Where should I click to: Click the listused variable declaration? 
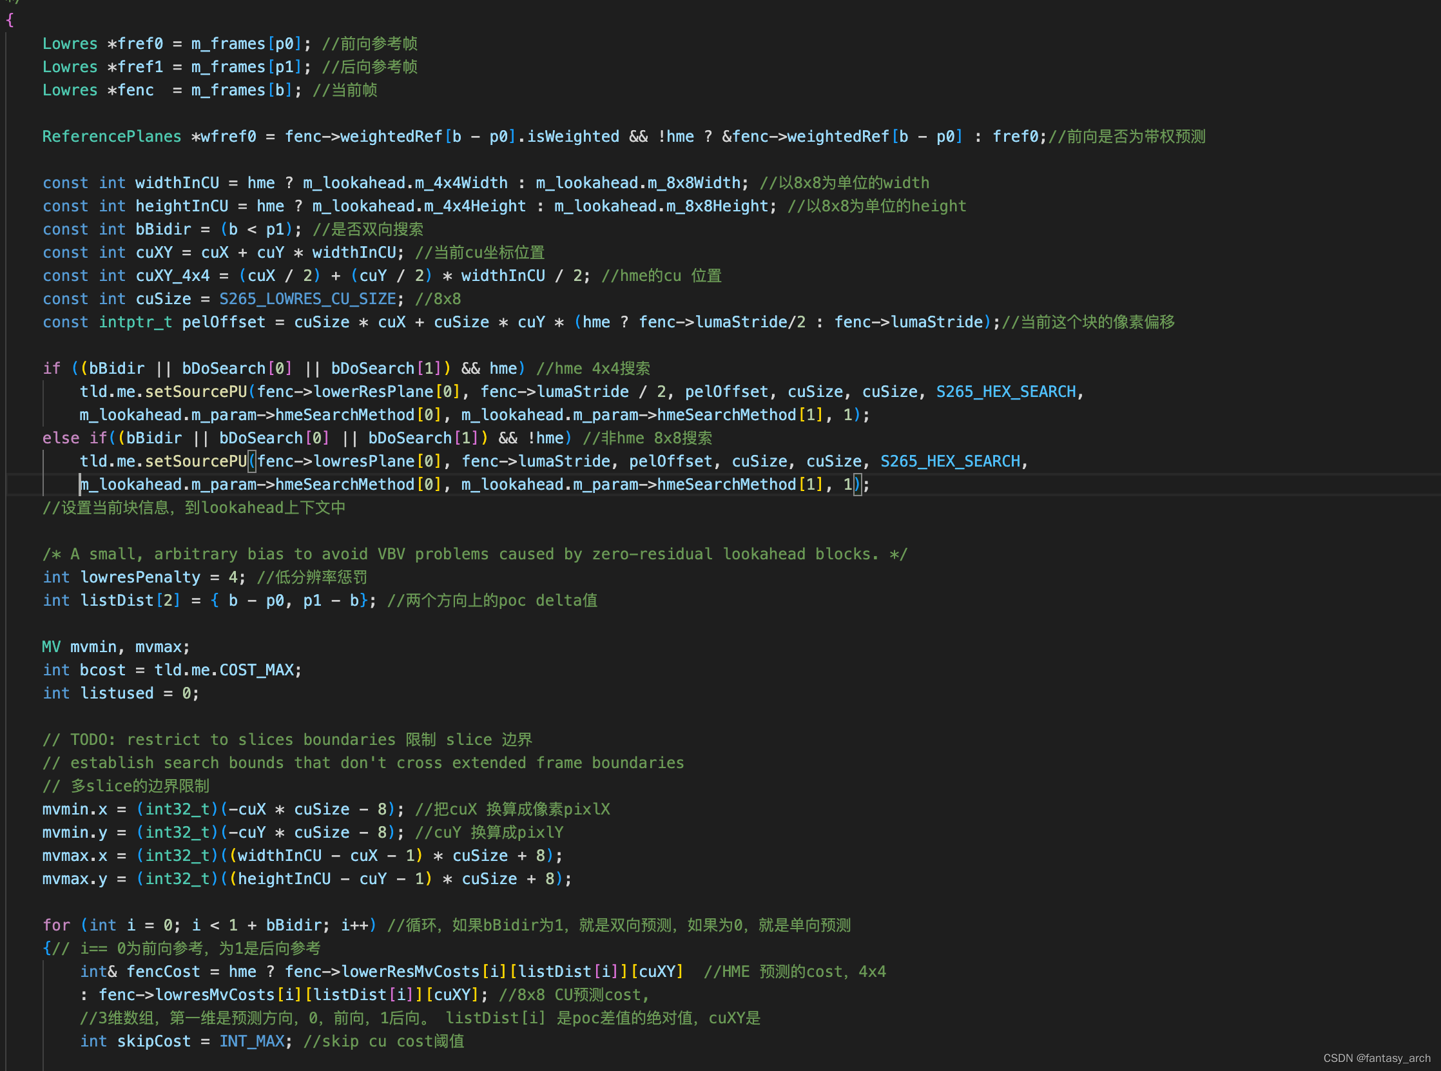117,693
